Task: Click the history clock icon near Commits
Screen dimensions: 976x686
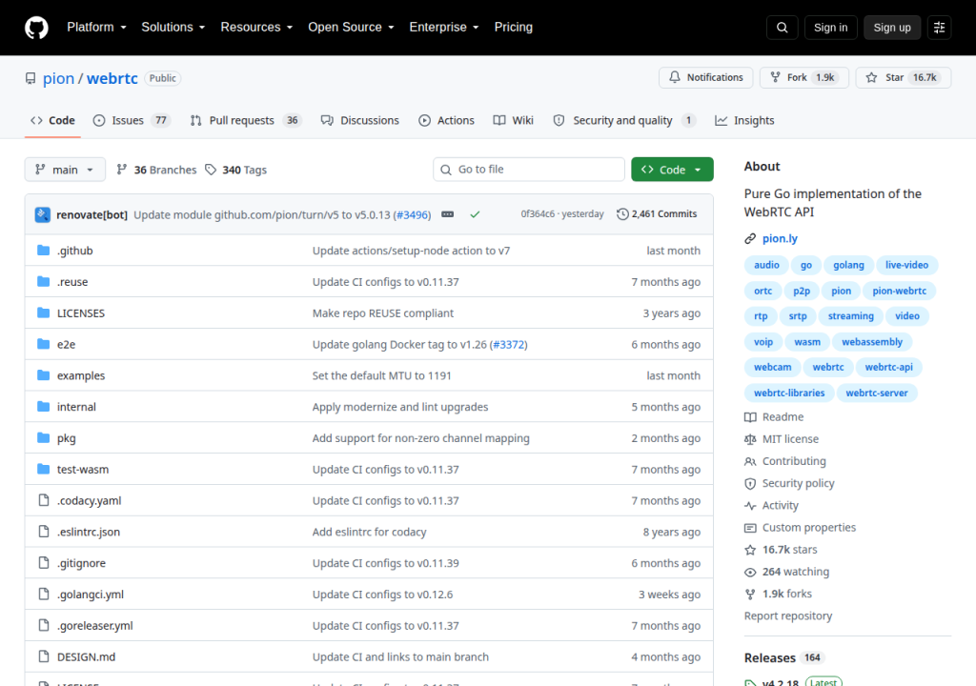Action: pyautogui.click(x=622, y=214)
